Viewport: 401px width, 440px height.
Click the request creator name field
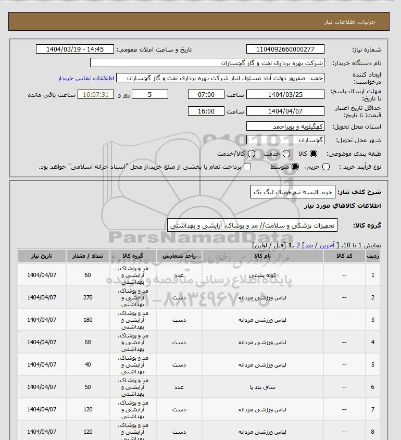220,78
